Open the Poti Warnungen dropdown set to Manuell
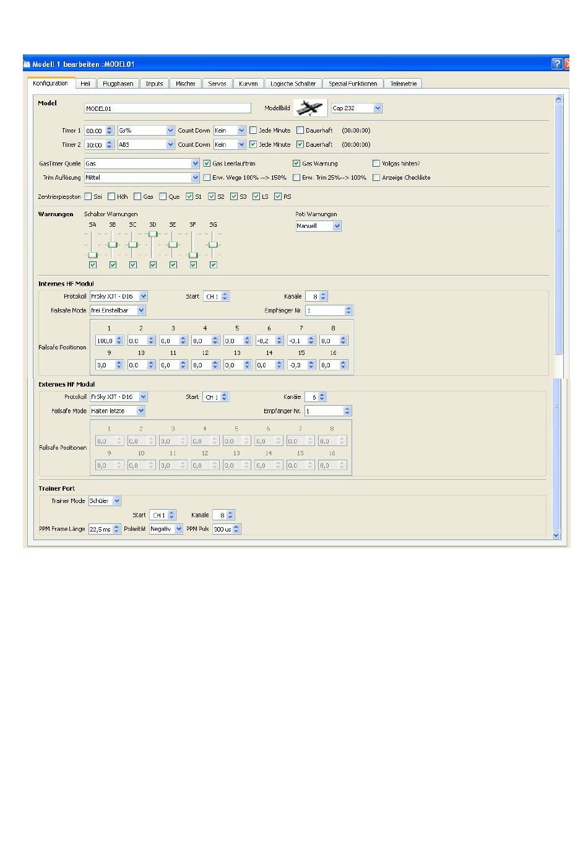 [318, 226]
